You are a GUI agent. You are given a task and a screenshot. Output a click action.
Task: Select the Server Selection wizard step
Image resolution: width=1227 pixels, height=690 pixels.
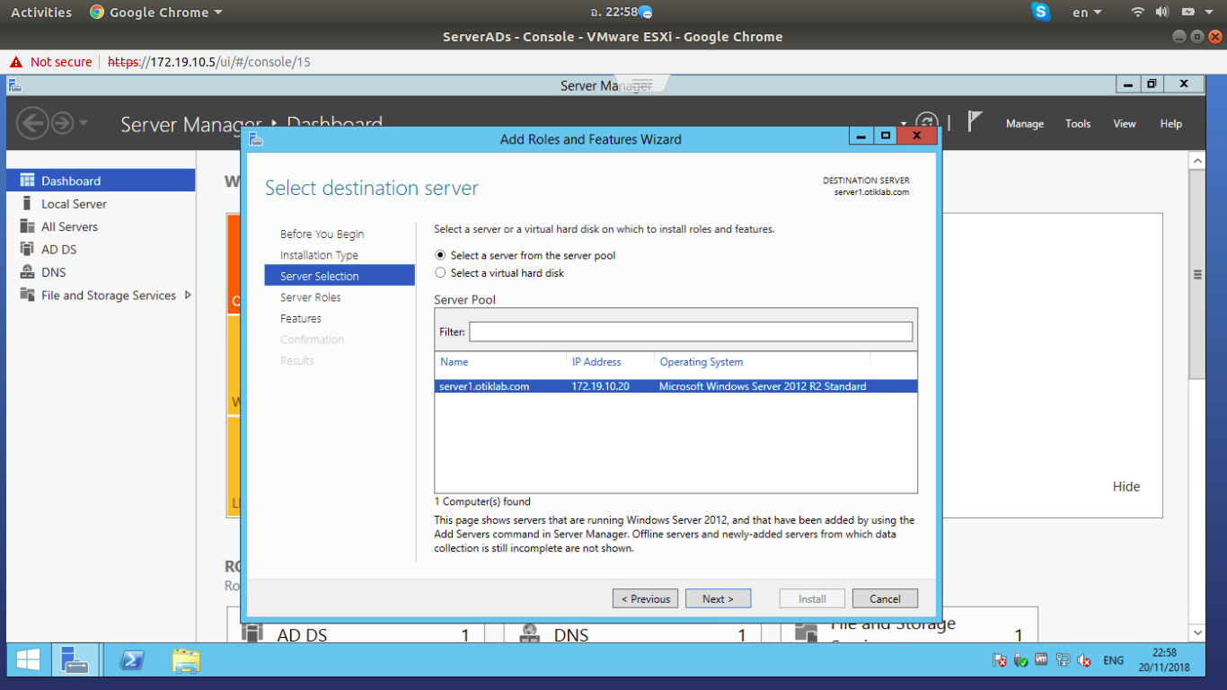340,276
